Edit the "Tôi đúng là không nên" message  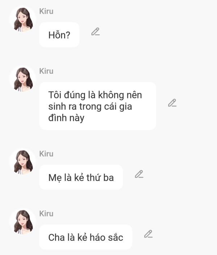(172, 103)
